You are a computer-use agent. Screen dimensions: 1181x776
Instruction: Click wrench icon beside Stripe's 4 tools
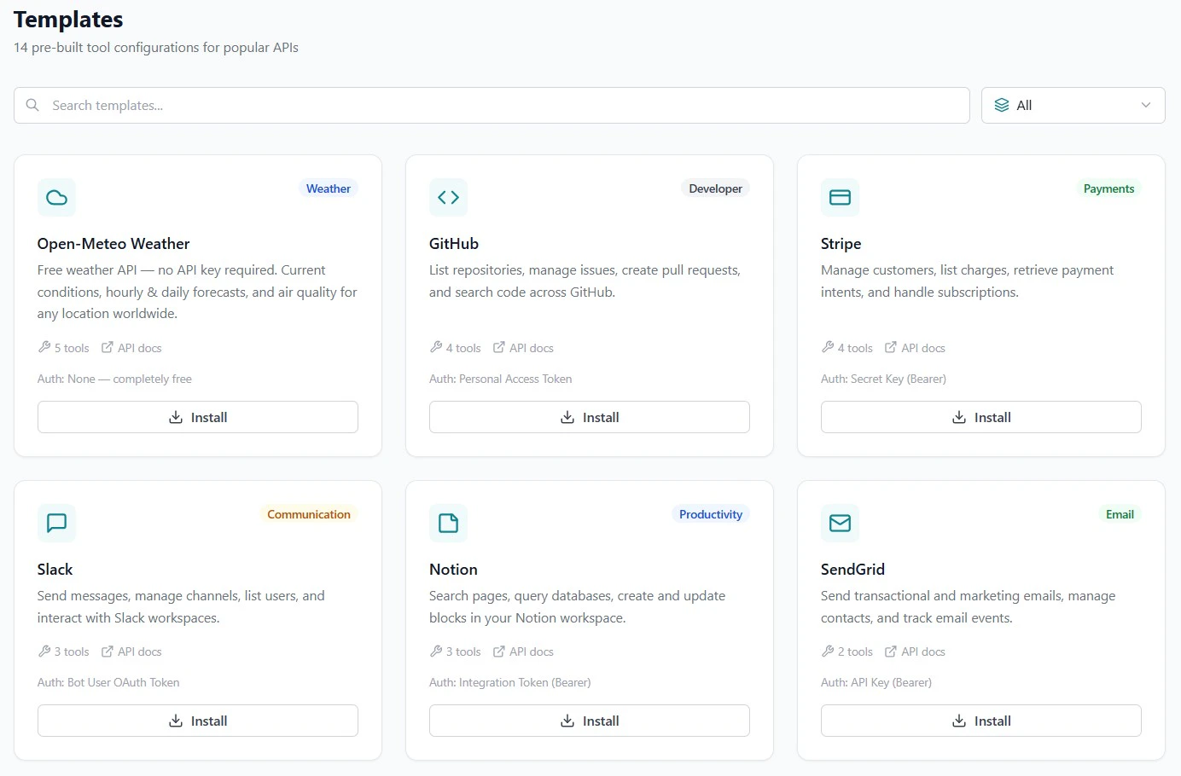coord(828,347)
